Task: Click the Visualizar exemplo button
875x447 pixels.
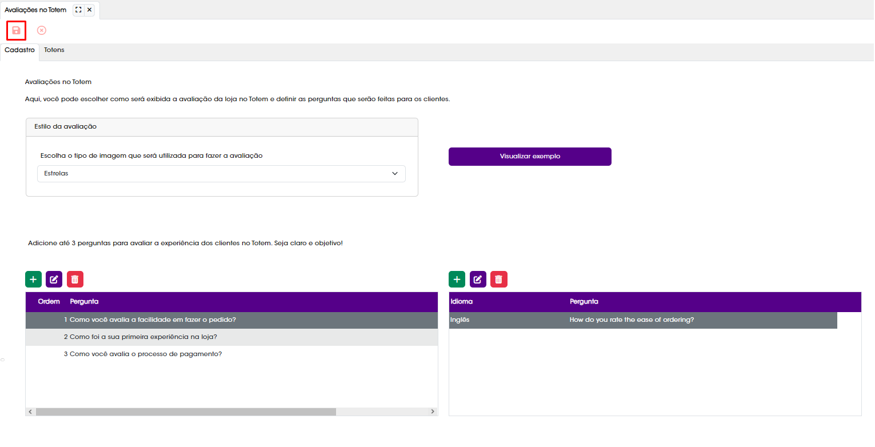Action: coord(530,157)
